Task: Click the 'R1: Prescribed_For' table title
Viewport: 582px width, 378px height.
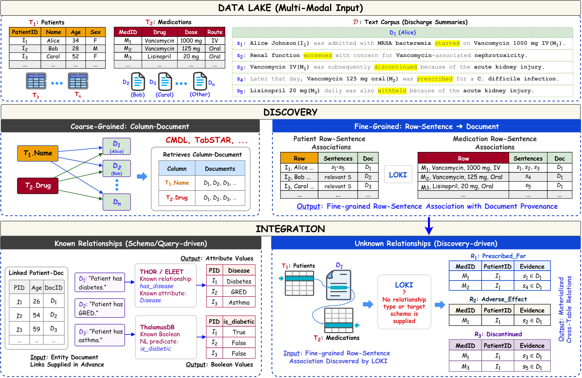Action: tap(498, 256)
